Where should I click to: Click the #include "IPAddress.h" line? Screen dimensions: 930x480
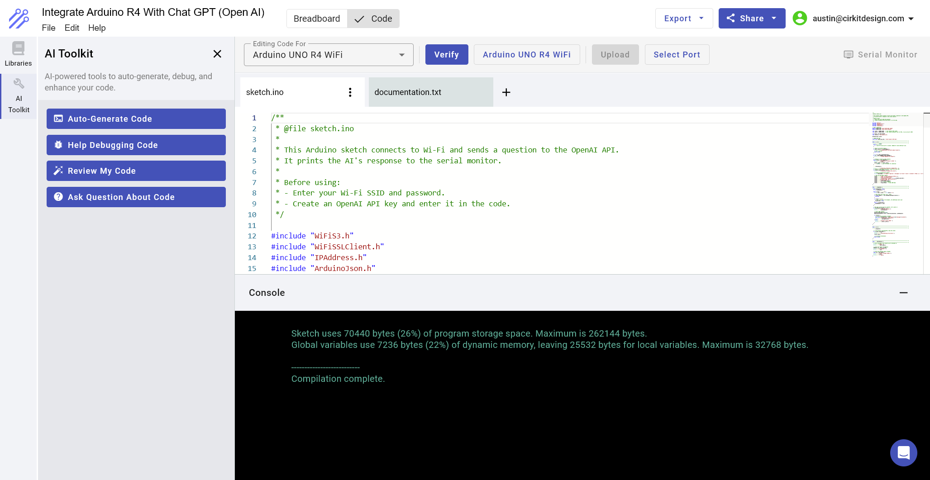tap(319, 258)
